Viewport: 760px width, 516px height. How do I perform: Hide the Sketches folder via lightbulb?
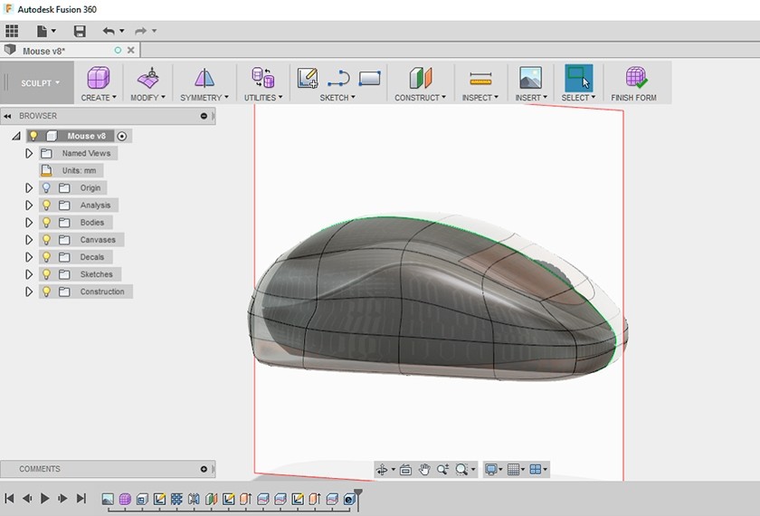(46, 274)
